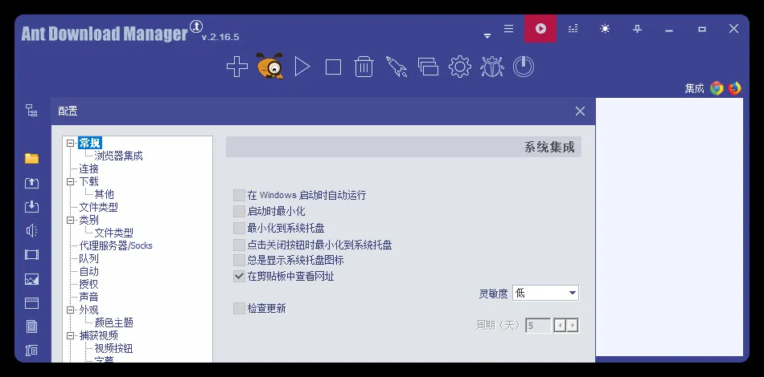
Task: Select 浏览器集成 in the tree
Action: click(x=118, y=156)
